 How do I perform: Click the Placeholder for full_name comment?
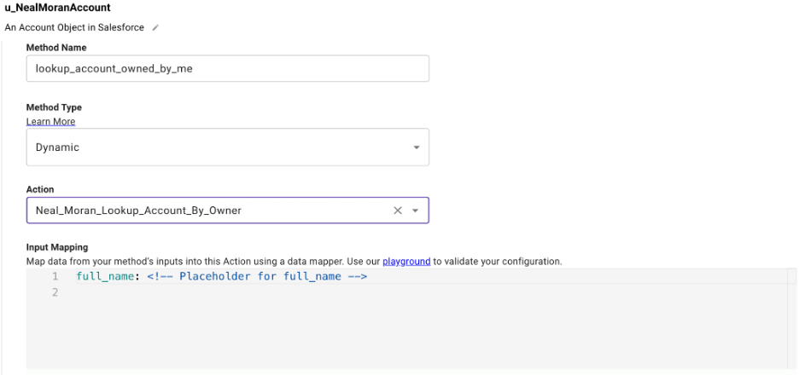[x=257, y=276]
